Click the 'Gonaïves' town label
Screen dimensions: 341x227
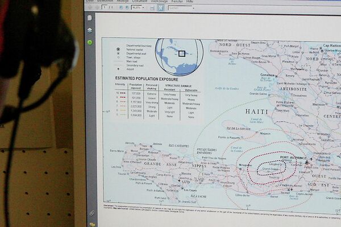click(267, 75)
